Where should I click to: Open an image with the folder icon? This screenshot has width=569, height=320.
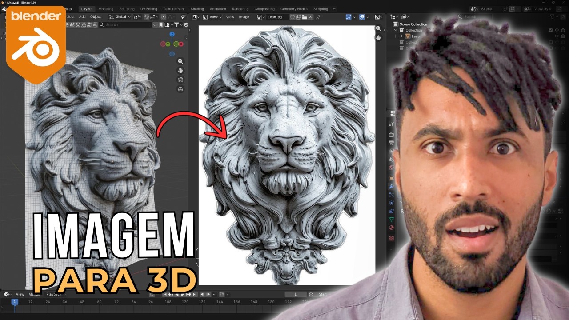[305, 17]
